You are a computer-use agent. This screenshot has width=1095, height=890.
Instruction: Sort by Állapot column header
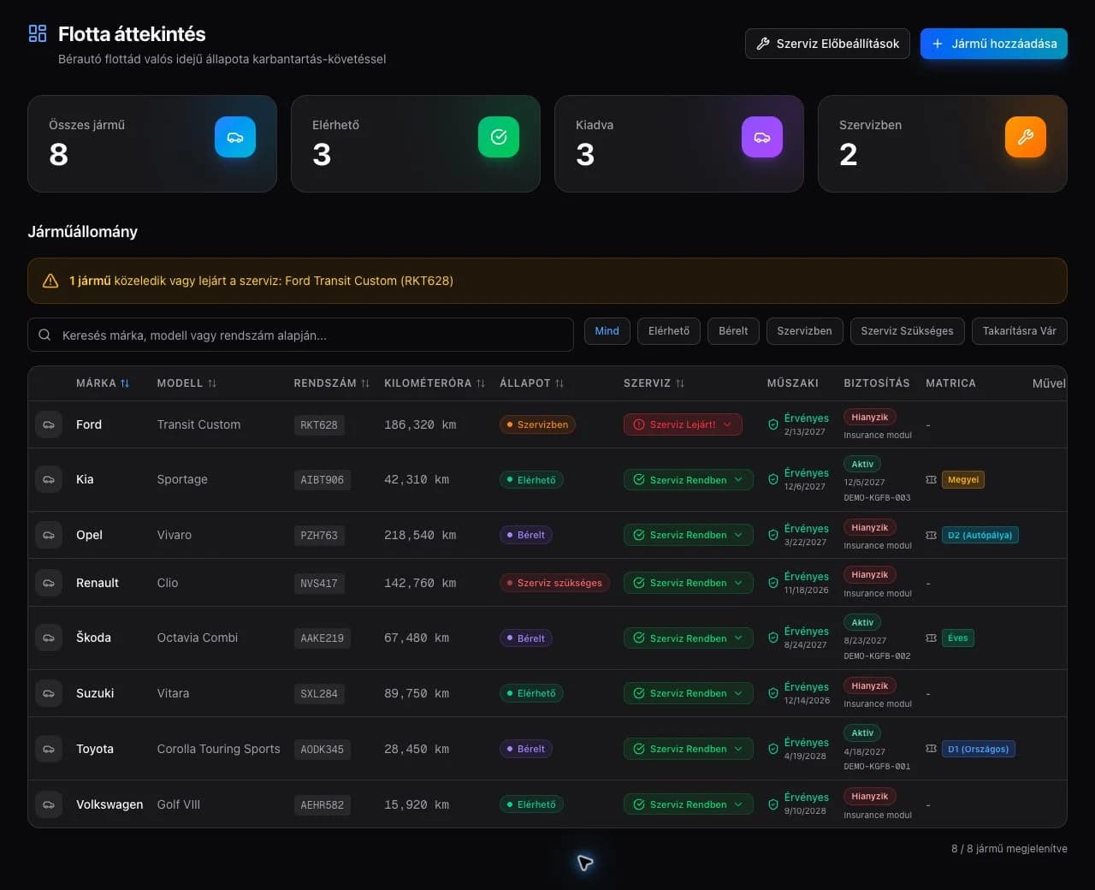pyautogui.click(x=532, y=383)
